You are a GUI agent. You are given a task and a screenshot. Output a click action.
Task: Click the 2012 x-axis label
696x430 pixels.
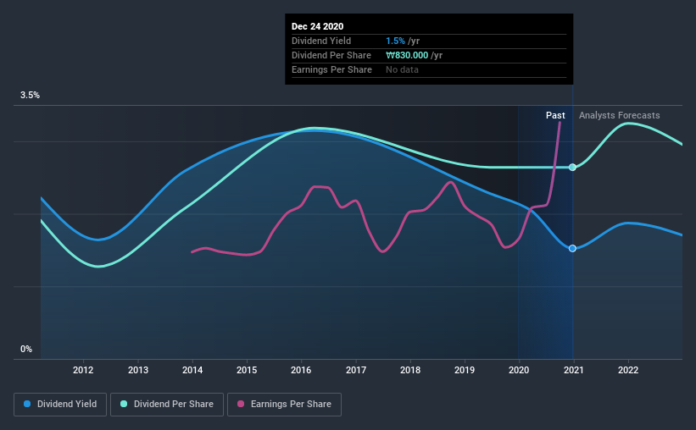click(x=83, y=370)
